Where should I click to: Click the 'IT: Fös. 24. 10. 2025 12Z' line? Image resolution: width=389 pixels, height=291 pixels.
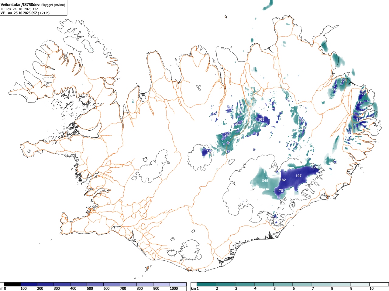pos(19,9)
